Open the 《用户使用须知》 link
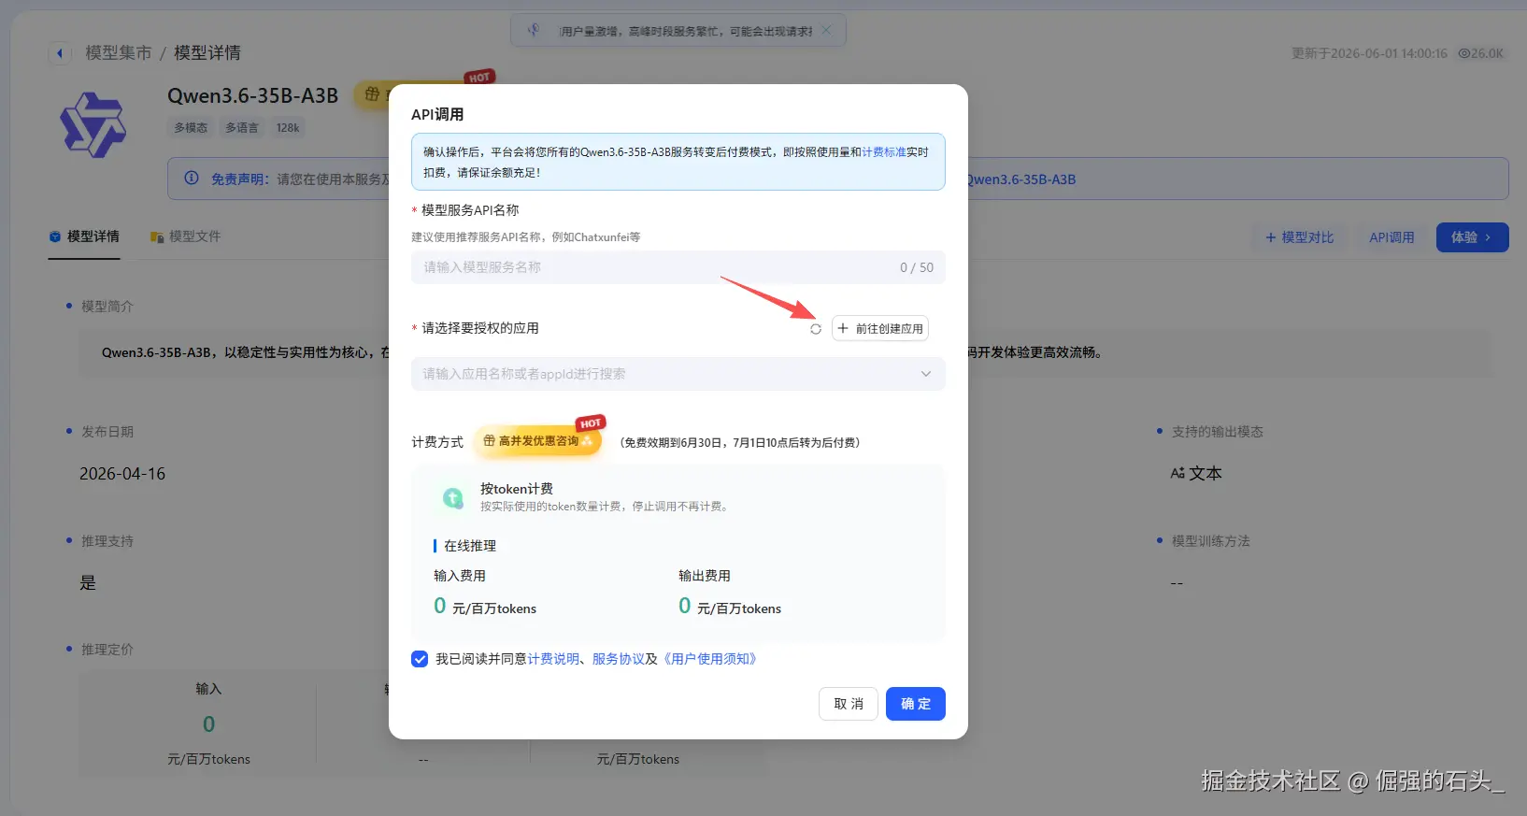Viewport: 1527px width, 816px height. point(710,659)
